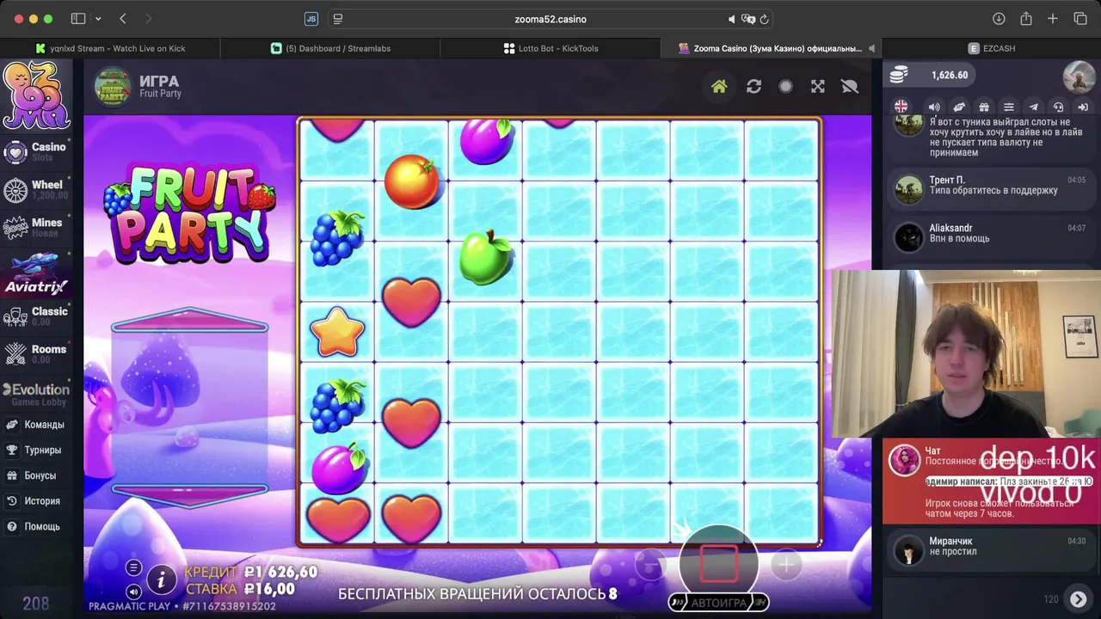The width and height of the screenshot is (1101, 619).
Task: Mute the Zooma Casino tab speaker icon
Action: coord(871,48)
